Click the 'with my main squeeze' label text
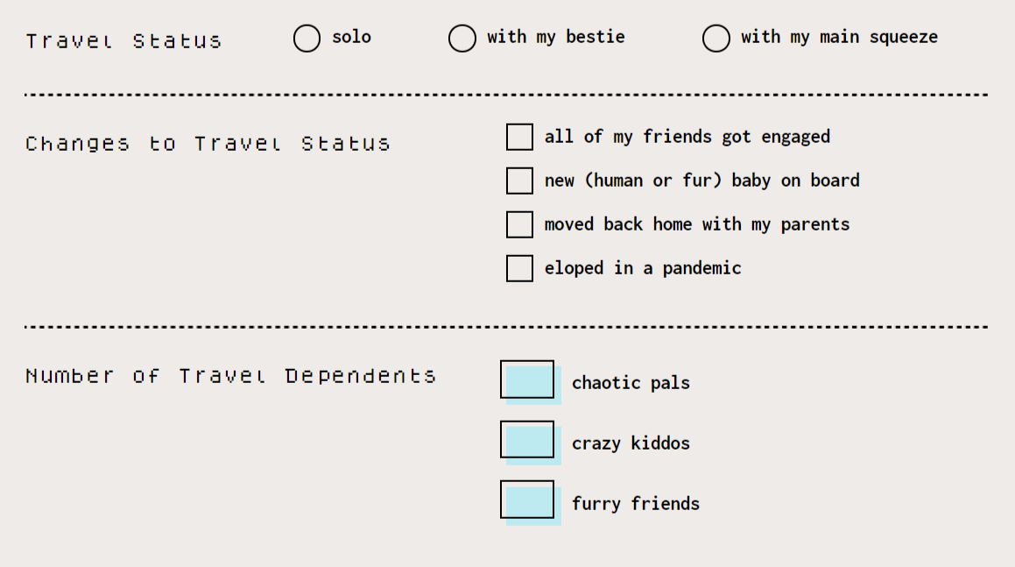Image resolution: width=1015 pixels, height=567 pixels. (x=839, y=37)
